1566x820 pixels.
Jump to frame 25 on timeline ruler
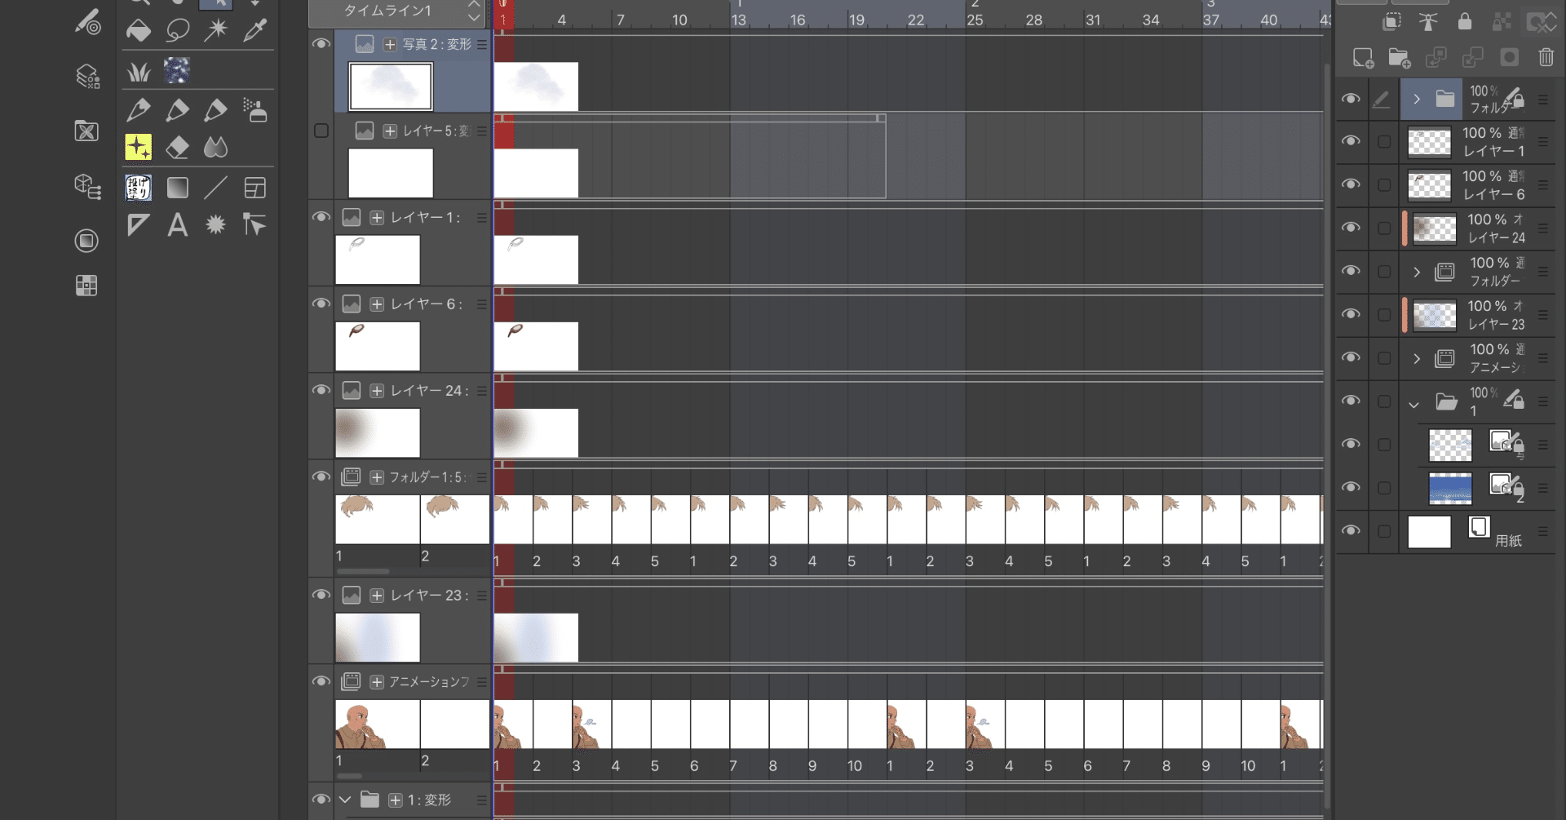975,20
